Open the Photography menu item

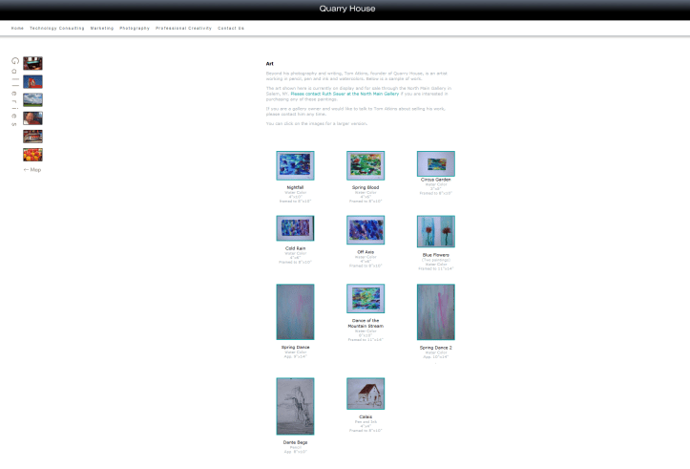point(135,29)
